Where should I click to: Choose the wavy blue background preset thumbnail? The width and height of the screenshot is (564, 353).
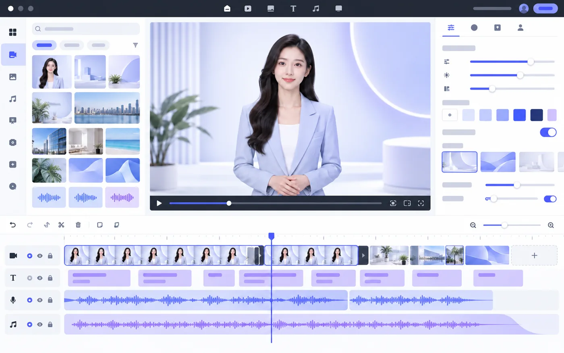(x=498, y=162)
